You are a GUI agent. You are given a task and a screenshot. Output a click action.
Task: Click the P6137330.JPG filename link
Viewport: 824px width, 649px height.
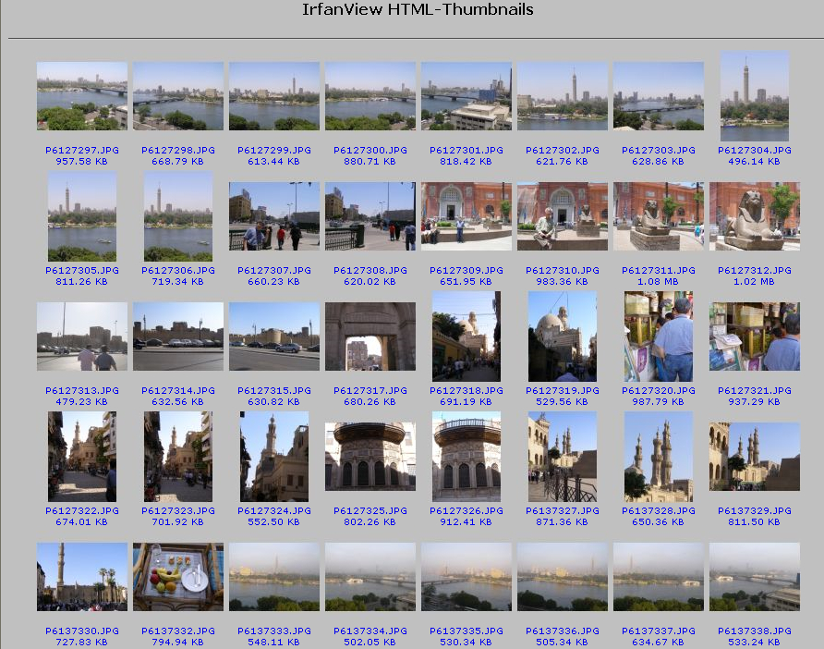click(82, 631)
